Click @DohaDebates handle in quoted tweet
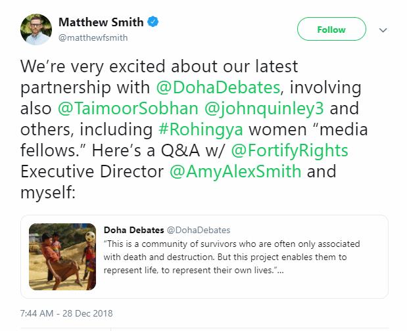Screen dimensions: 407x331 tap(199, 230)
